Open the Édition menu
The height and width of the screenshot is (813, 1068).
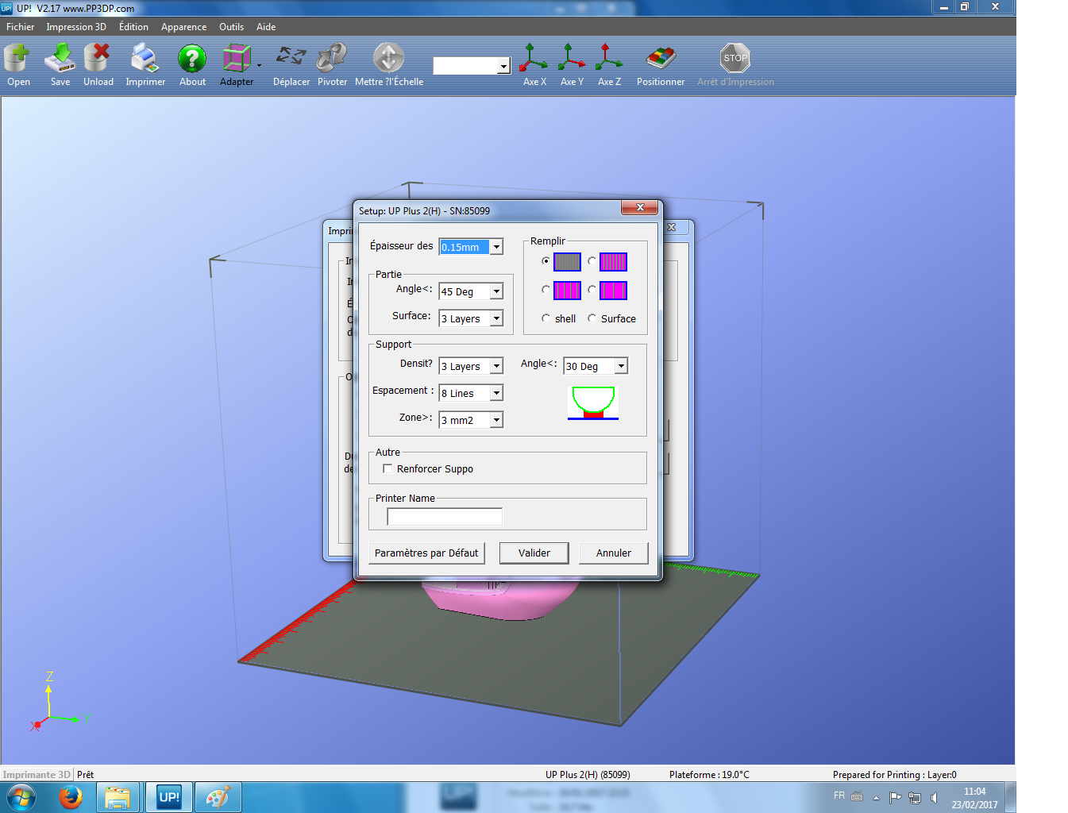click(133, 27)
